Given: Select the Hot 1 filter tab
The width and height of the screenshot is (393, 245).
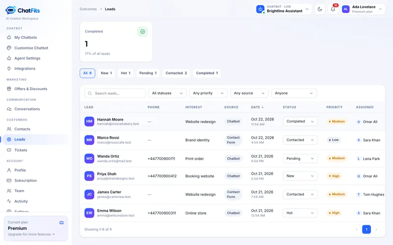Looking at the screenshot, I should pos(126,73).
